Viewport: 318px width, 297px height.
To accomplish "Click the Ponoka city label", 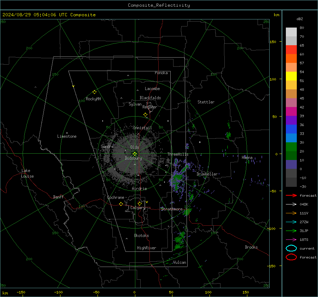I will coord(161,73).
